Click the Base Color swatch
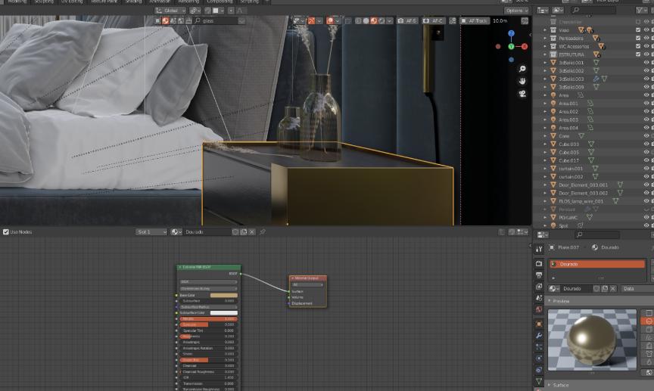The height and width of the screenshot is (391, 654). coord(223,295)
